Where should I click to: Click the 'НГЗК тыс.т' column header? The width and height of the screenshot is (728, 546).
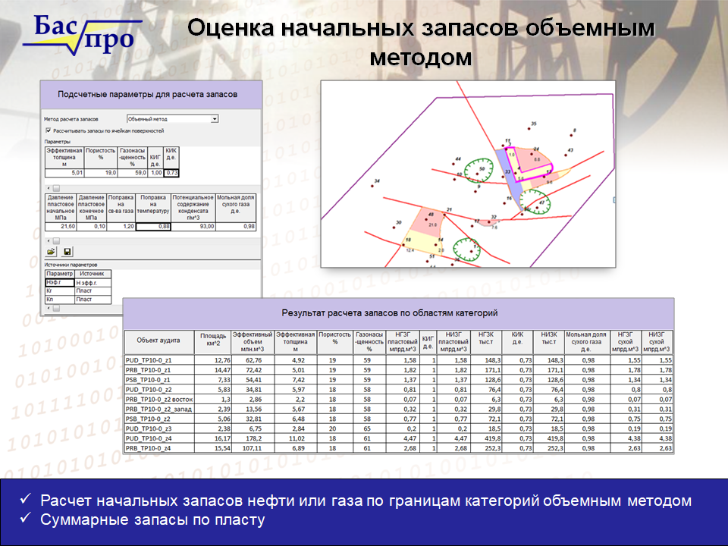[x=486, y=342]
